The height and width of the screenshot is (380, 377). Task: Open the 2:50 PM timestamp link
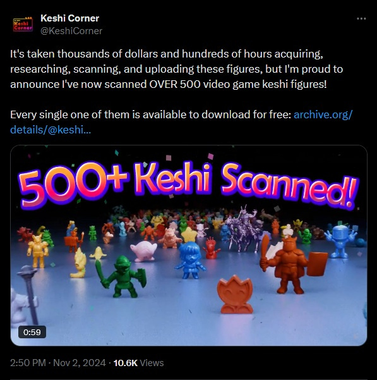click(28, 363)
